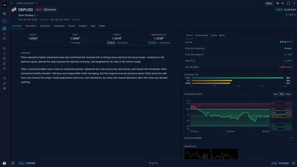
Task: Click the blue plus add-trade button
Action: click(x=4, y=21)
